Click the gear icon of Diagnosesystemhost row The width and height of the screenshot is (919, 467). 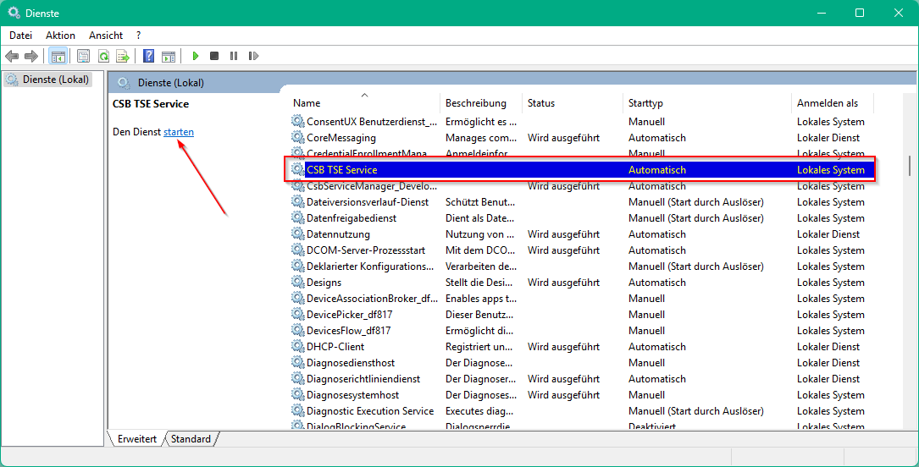298,395
